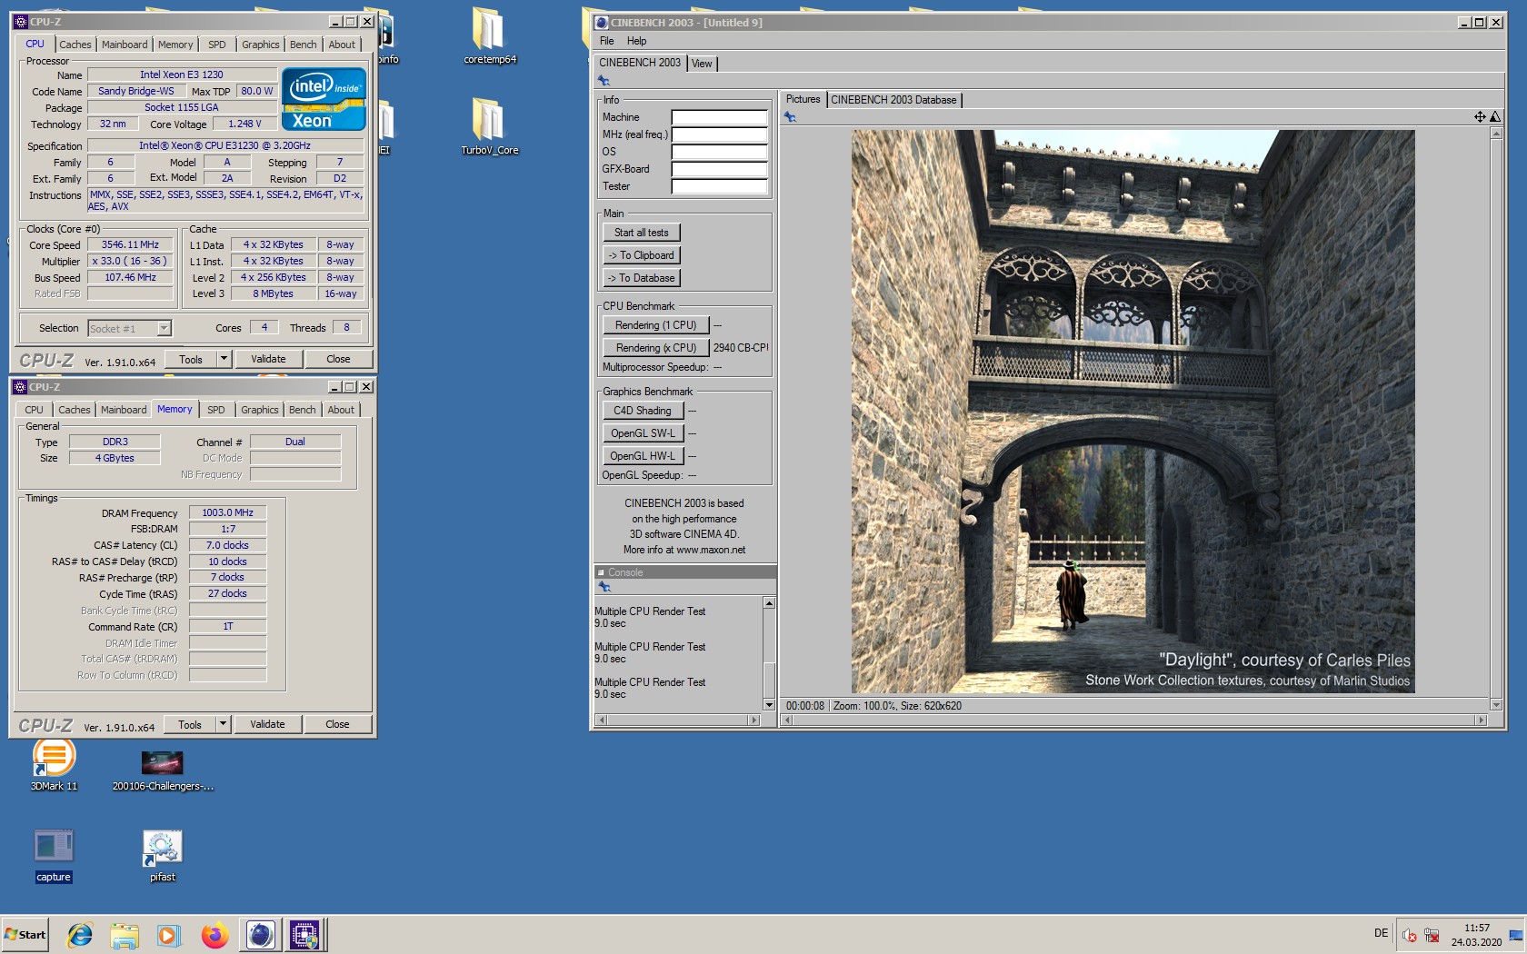1527x954 pixels.
Task: Switch to the View tab in Cinebench
Action: (x=702, y=64)
